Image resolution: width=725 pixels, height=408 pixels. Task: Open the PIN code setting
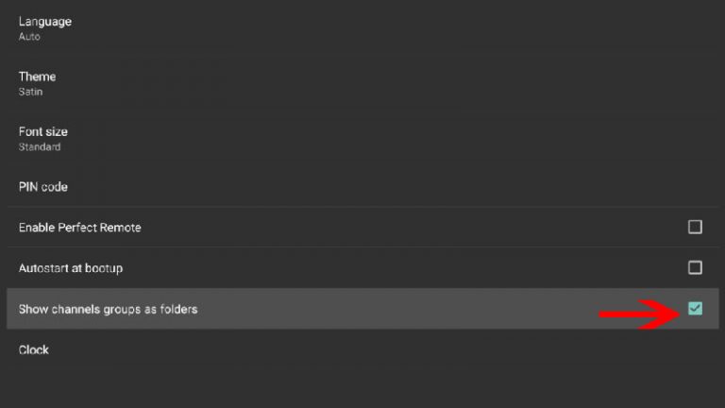362,186
